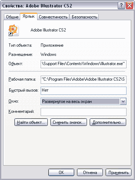Click the Дополнительно... button

point(108,122)
